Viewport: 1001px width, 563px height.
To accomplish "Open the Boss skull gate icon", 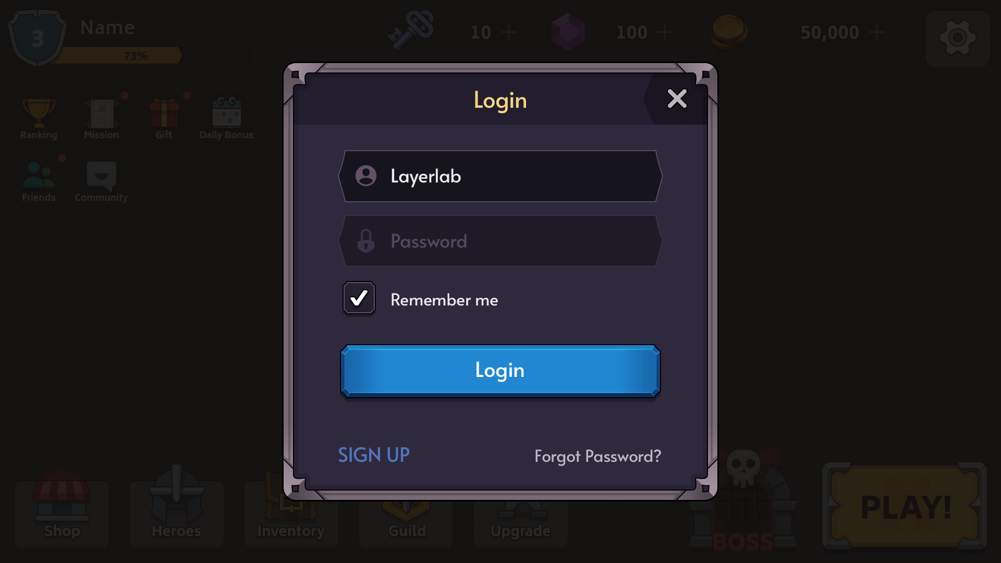I will click(x=743, y=500).
